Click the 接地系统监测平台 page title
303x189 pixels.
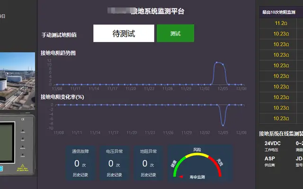tap(158, 11)
